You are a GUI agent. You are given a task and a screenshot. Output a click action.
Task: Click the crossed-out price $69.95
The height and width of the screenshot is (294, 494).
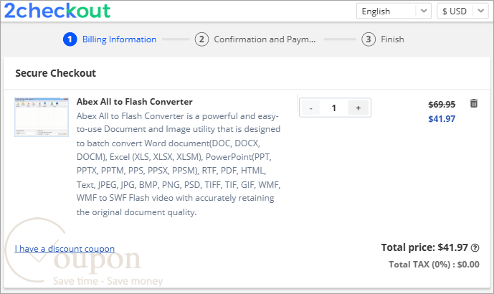(x=442, y=104)
